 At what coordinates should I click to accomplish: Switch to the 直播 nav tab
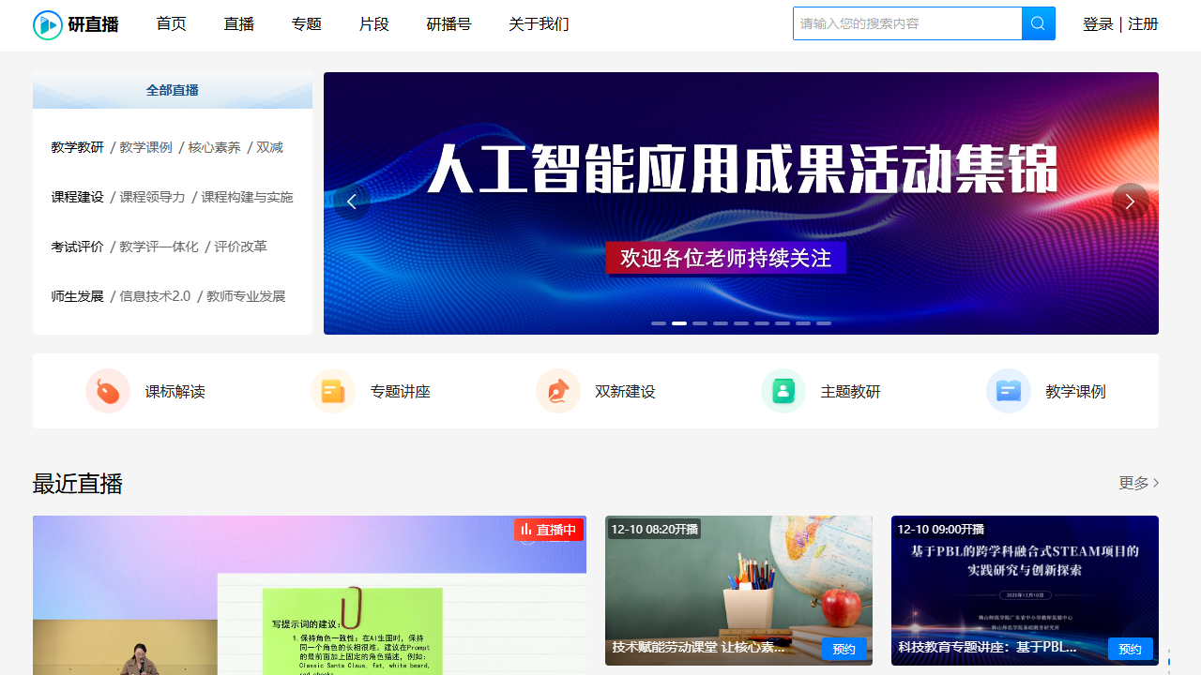(238, 24)
